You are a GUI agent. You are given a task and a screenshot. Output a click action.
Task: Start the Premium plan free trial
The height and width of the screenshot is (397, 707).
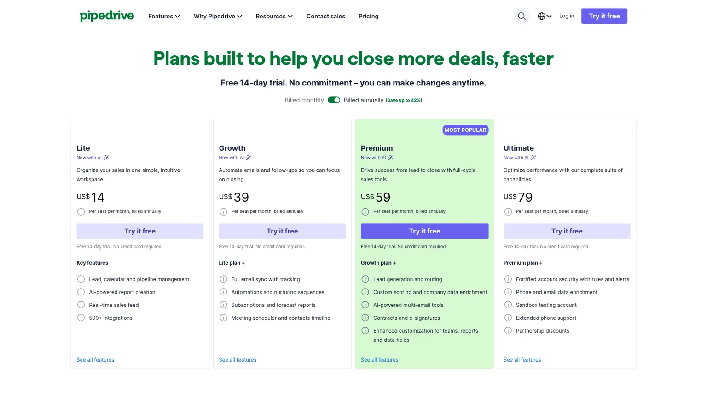click(x=424, y=231)
